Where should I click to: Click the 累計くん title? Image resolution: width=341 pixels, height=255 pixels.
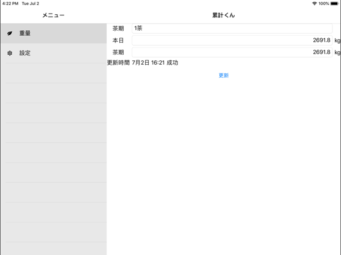[224, 15]
